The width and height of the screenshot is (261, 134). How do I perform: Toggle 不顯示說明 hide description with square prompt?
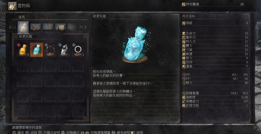[49, 132]
